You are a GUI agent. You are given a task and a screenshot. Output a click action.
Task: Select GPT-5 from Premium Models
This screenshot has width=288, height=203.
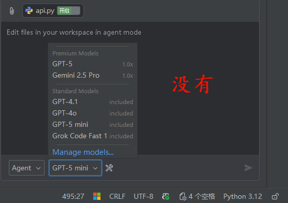(93, 64)
